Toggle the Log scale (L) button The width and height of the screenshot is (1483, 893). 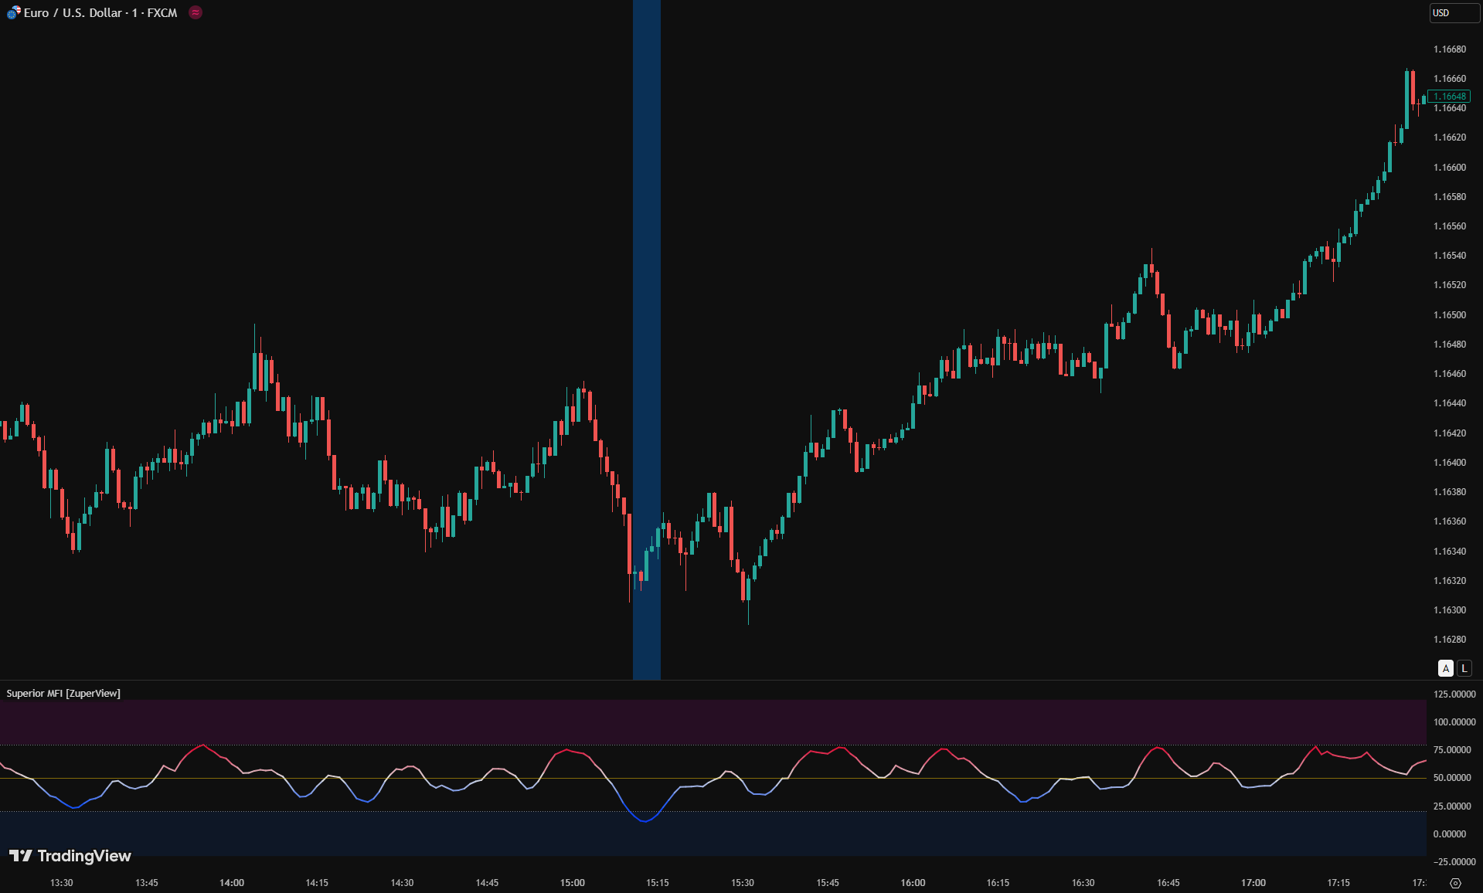tap(1464, 668)
